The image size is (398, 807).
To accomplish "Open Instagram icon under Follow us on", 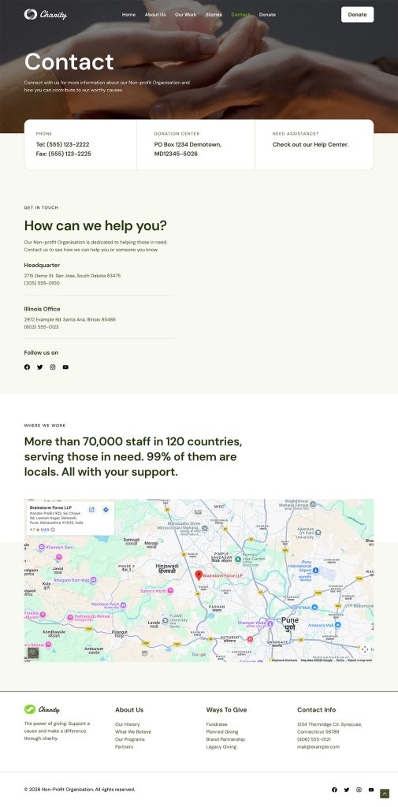I will point(53,367).
